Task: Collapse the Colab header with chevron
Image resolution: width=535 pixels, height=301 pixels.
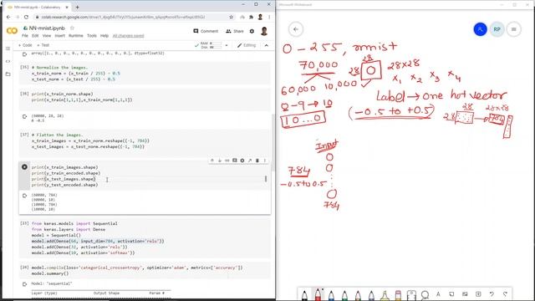Action: [x=267, y=45]
